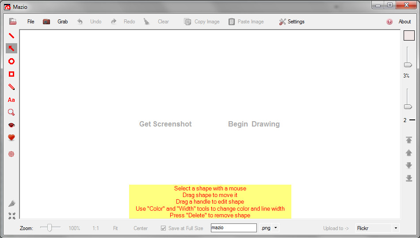Click the Redo label

tap(129, 22)
